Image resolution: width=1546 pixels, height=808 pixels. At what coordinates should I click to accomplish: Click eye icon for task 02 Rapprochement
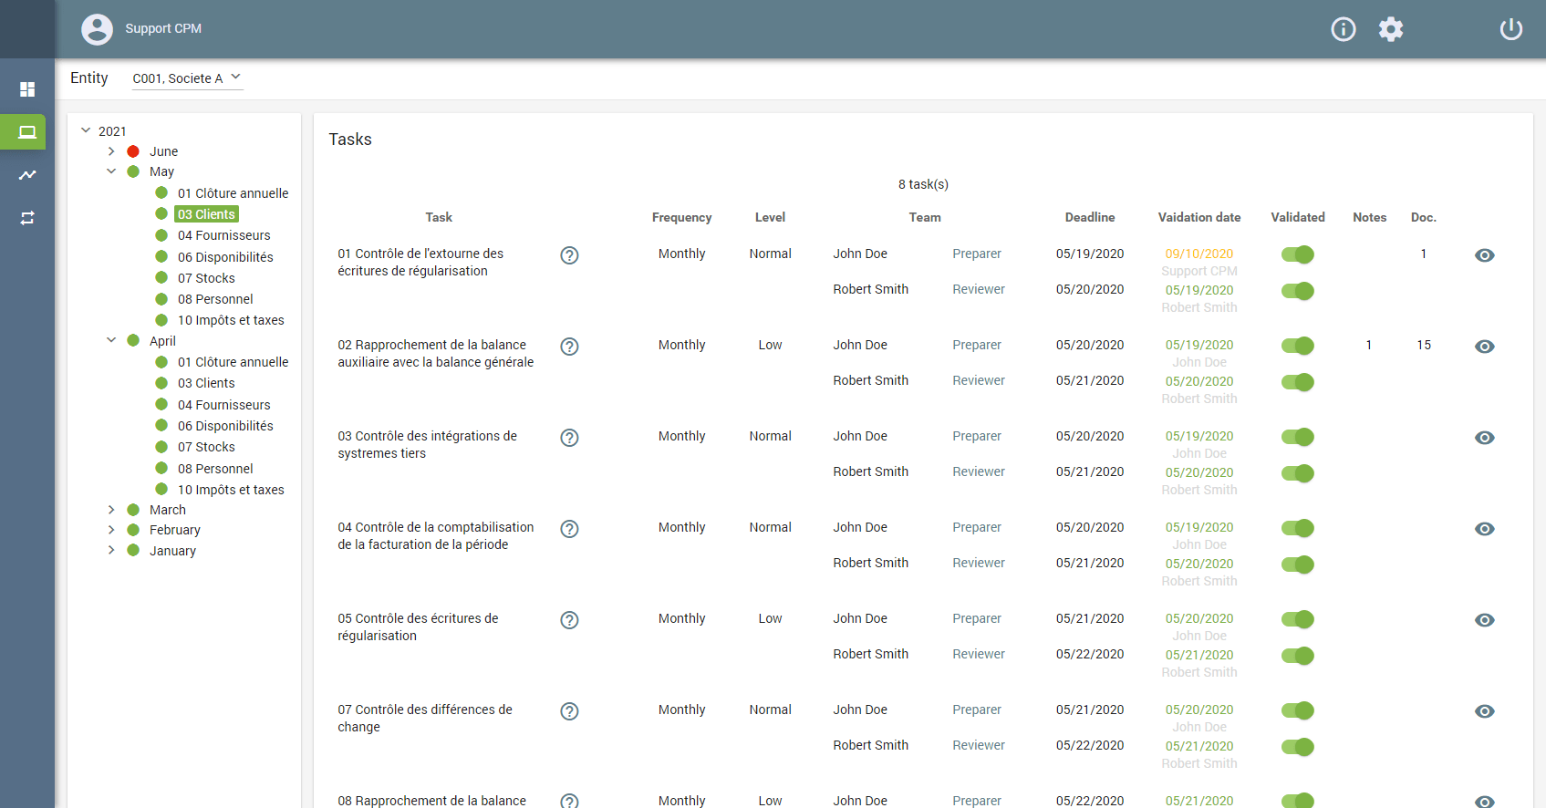tap(1484, 347)
